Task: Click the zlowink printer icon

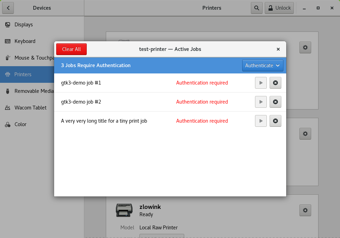Action: click(x=124, y=210)
